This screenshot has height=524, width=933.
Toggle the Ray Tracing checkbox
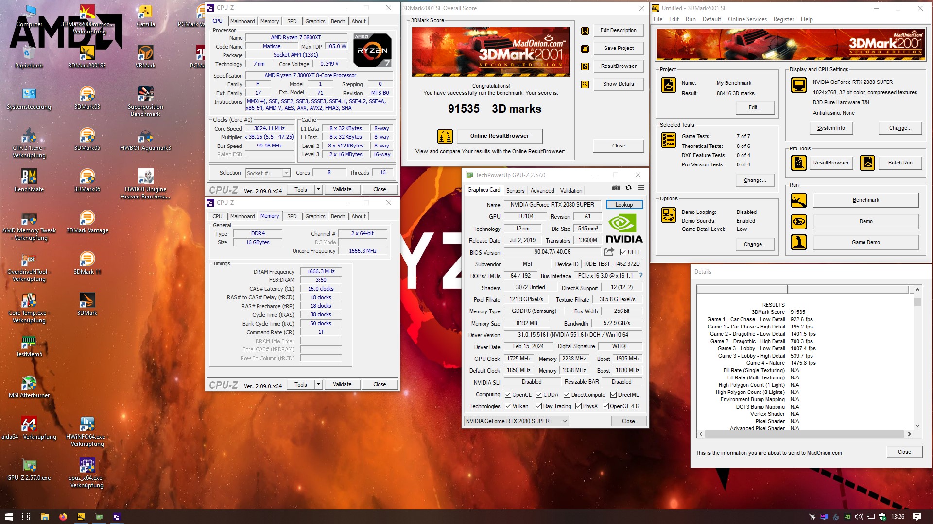click(538, 406)
